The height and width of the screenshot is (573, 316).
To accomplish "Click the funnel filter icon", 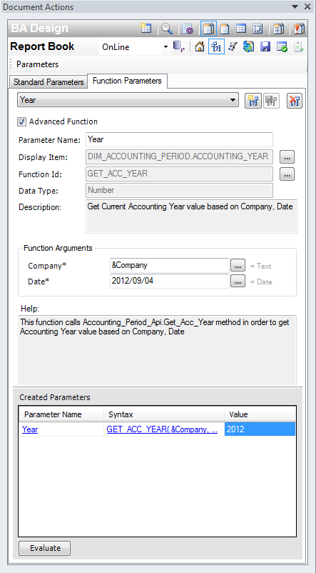I will tap(233, 46).
